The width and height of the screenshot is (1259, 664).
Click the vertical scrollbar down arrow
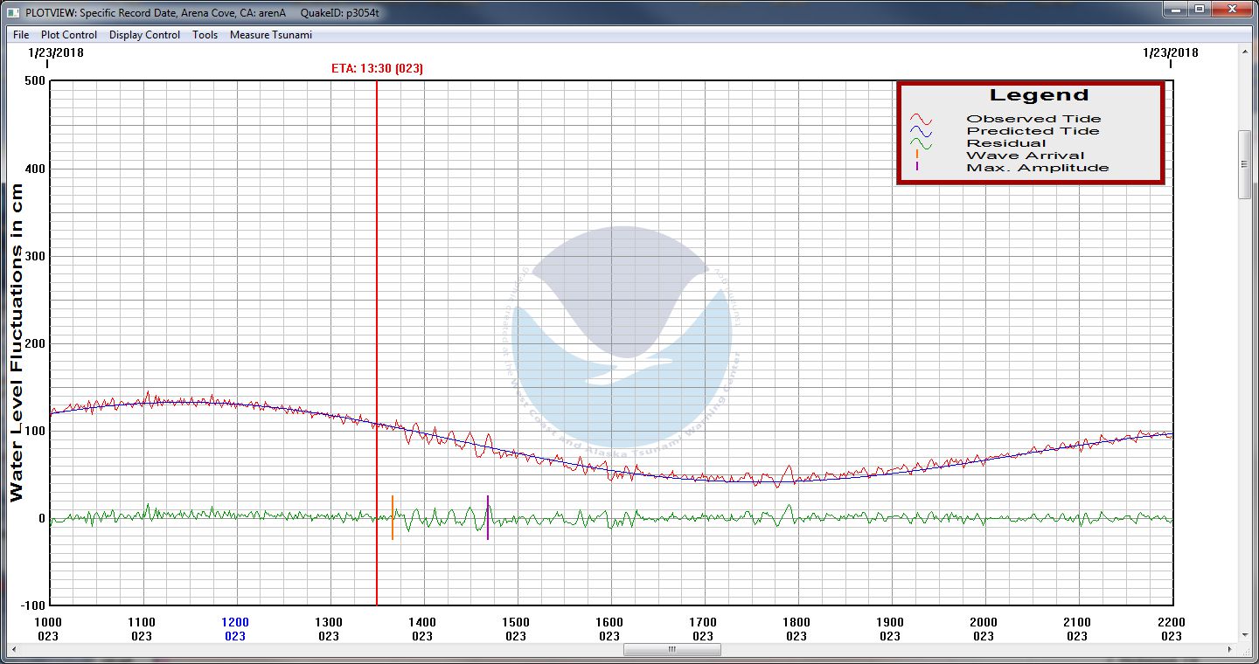pos(1245,635)
